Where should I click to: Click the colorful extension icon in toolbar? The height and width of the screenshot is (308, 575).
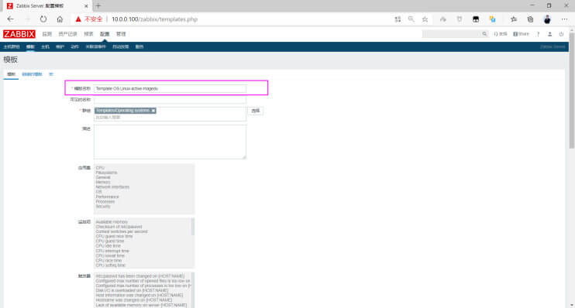(x=493, y=19)
